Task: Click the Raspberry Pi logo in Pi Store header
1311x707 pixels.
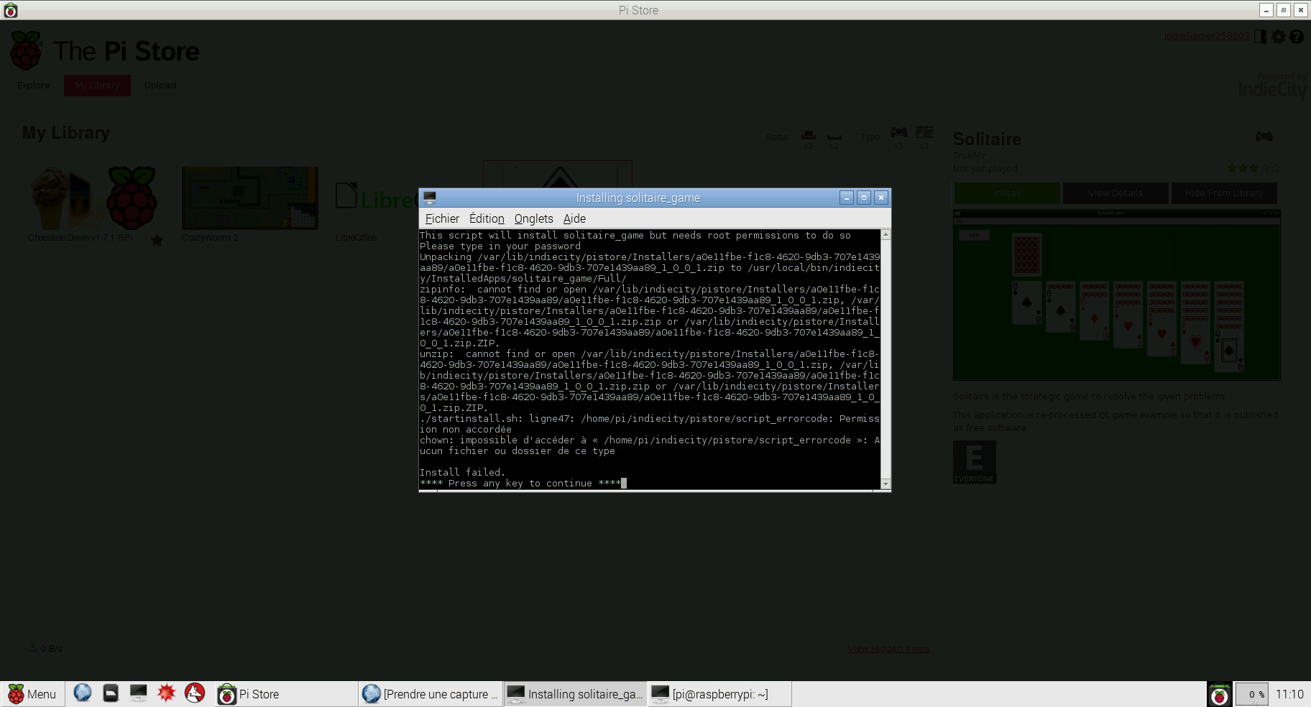Action: [x=27, y=50]
